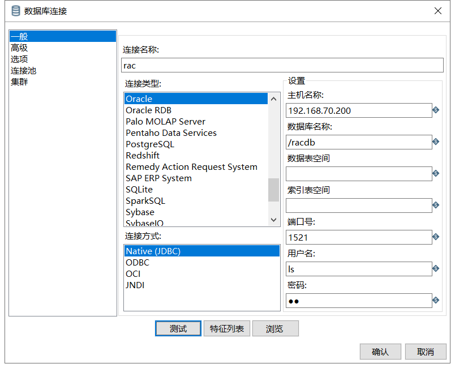The height and width of the screenshot is (368, 455).
Task: Choose OCI access method
Action: pyautogui.click(x=202, y=273)
